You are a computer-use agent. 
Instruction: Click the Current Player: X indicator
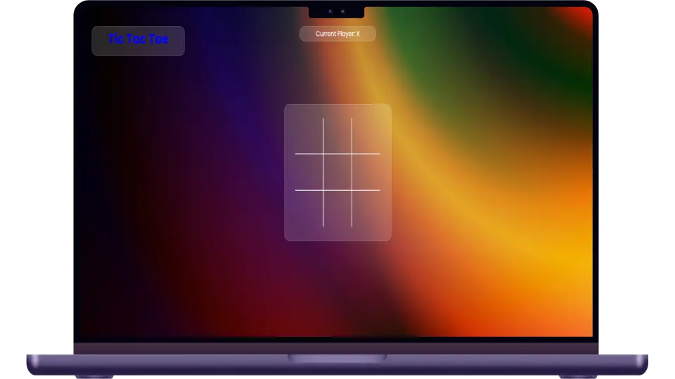click(x=337, y=34)
